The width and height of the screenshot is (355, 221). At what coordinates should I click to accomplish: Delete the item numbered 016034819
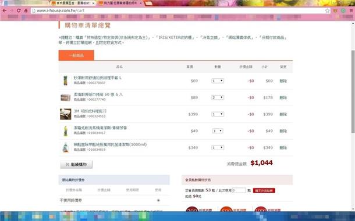283,148
